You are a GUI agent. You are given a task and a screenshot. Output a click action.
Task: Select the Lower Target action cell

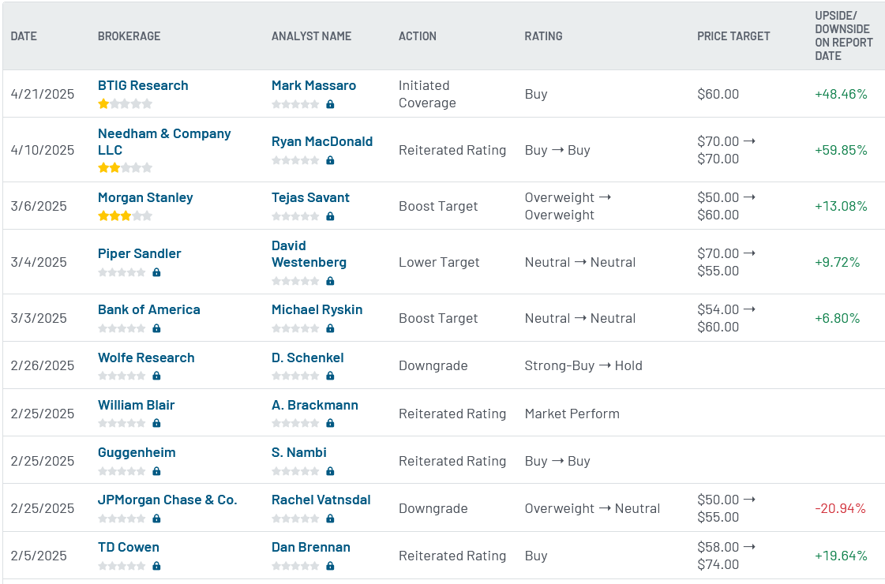[x=439, y=262]
